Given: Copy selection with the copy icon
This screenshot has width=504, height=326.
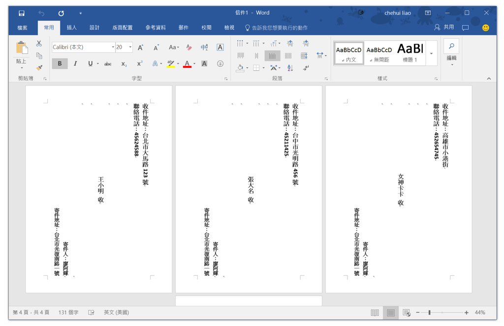Looking at the screenshot, I should [39, 56].
